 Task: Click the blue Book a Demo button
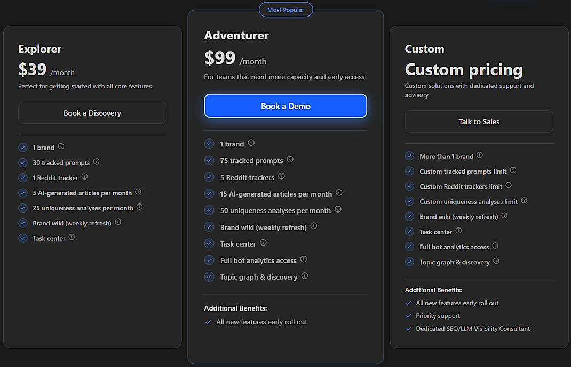pos(285,106)
